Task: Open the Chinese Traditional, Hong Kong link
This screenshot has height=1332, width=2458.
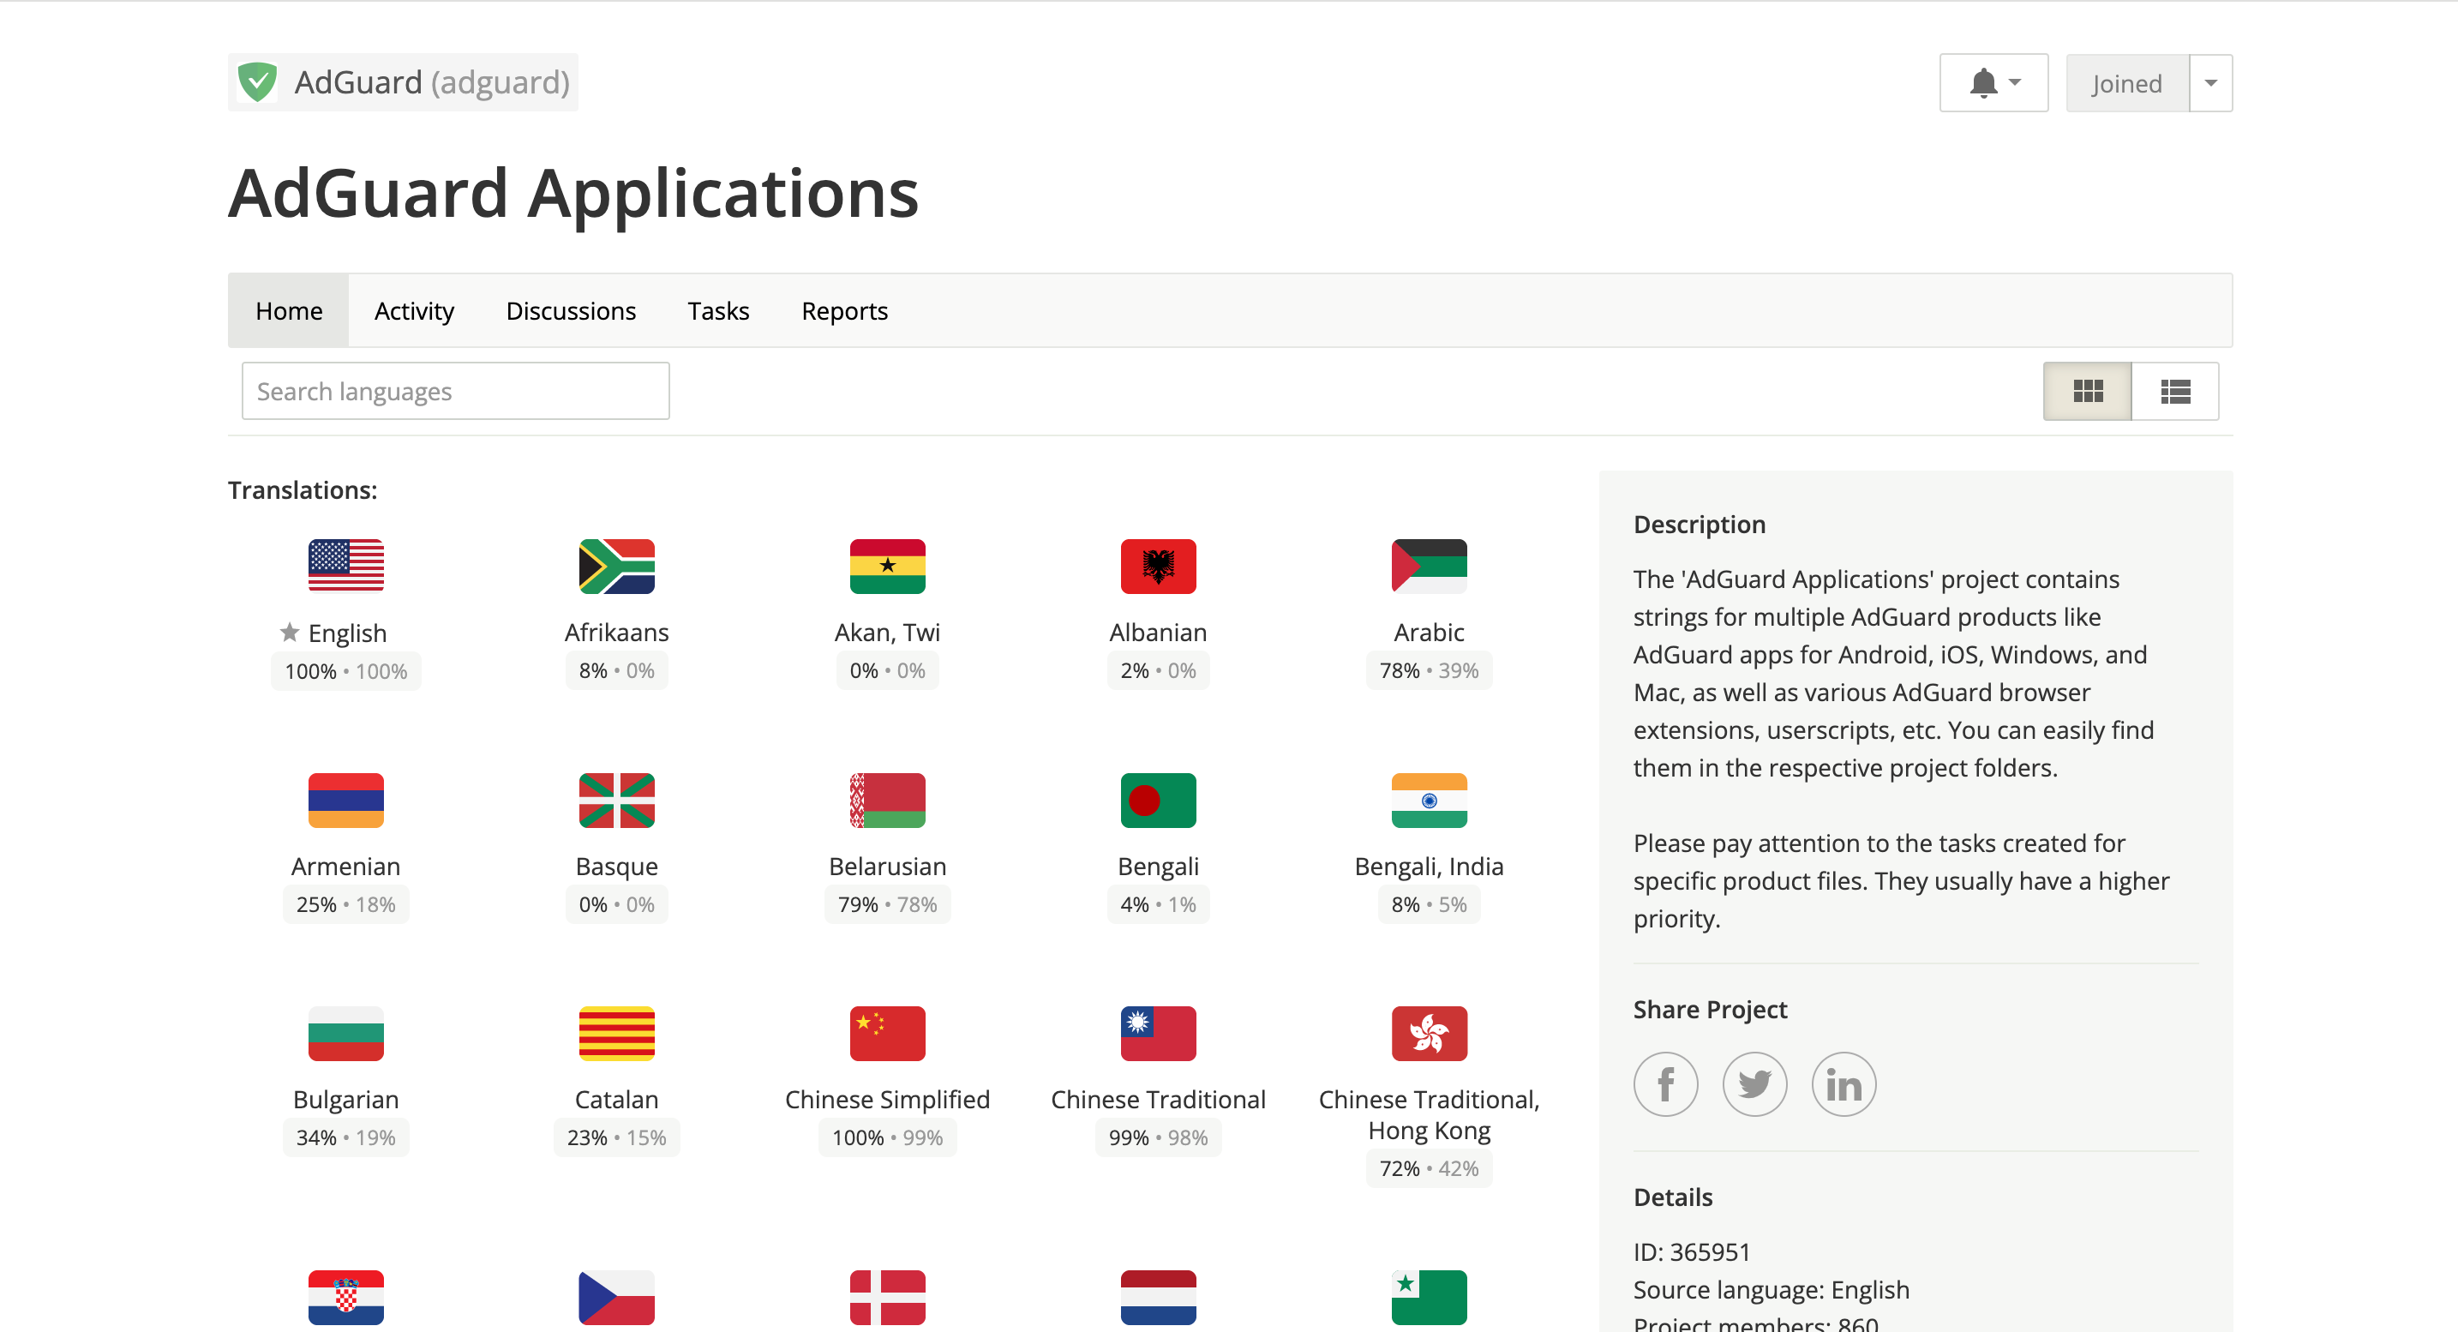Action: [1430, 1114]
